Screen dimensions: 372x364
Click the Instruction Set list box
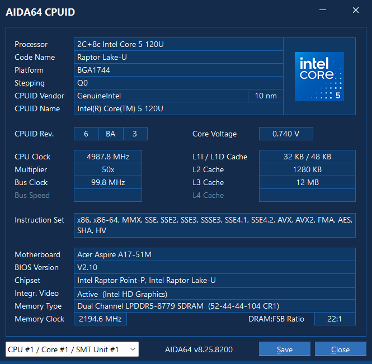(x=214, y=225)
